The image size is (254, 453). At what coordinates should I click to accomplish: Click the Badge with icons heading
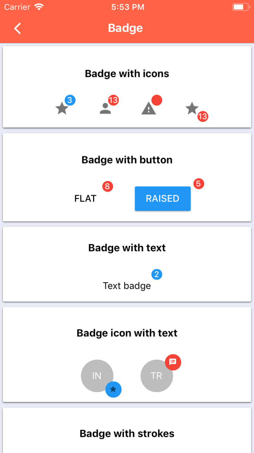pos(127,74)
